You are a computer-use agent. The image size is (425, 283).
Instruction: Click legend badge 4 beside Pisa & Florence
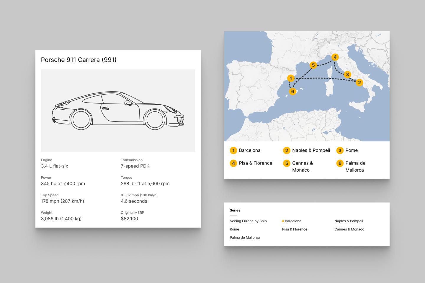pos(233,163)
